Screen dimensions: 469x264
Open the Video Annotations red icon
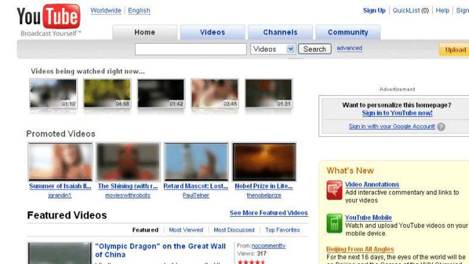(x=334, y=190)
